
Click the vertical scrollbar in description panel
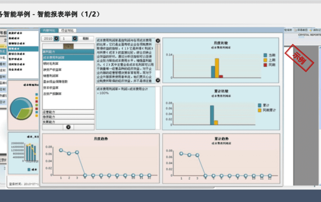(x=158, y=61)
